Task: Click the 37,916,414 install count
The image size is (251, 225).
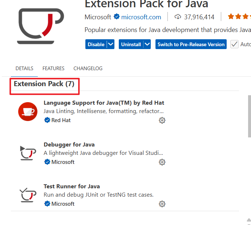Action: [x=199, y=17]
